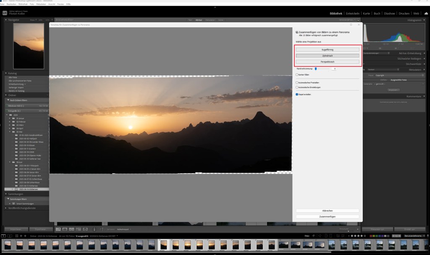Screen dimensions: 430x255
Task: Activate Survey view in the bottom toolbar
Action: (78, 229)
